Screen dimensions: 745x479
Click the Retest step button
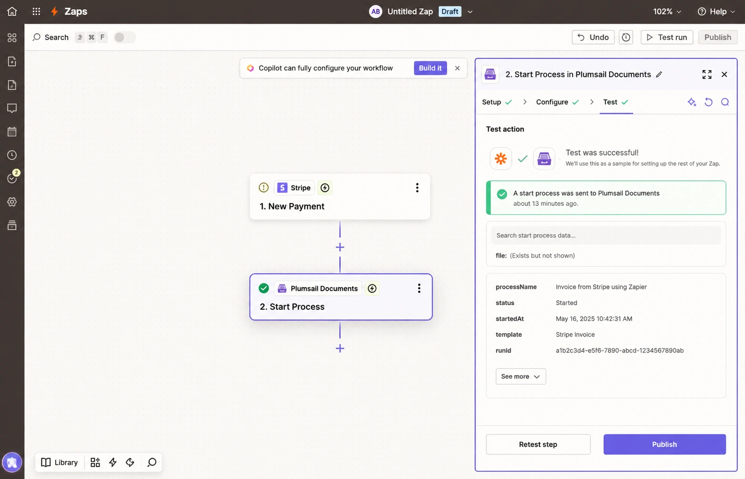coord(538,444)
